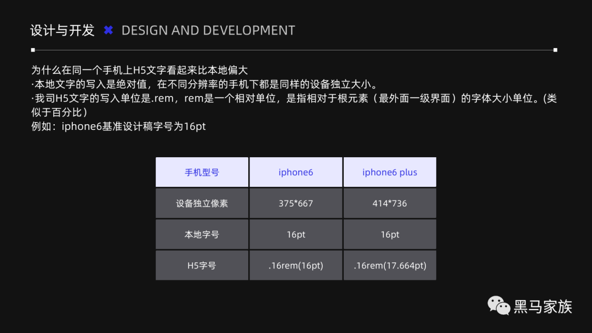The height and width of the screenshot is (333, 592).
Task: Select the 设备独立像素 row label
Action: (202, 203)
